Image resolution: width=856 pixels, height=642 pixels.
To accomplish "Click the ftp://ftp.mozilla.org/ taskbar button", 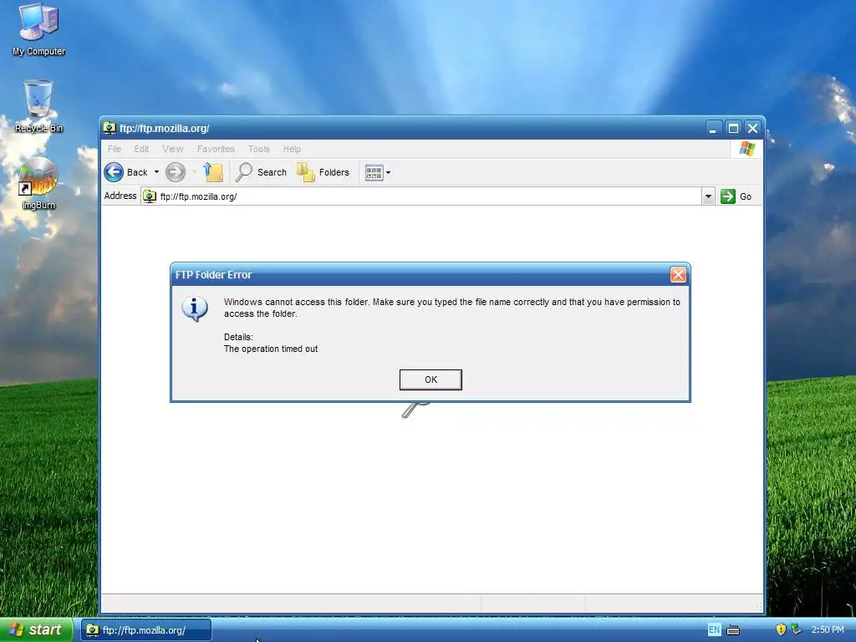I will point(146,630).
